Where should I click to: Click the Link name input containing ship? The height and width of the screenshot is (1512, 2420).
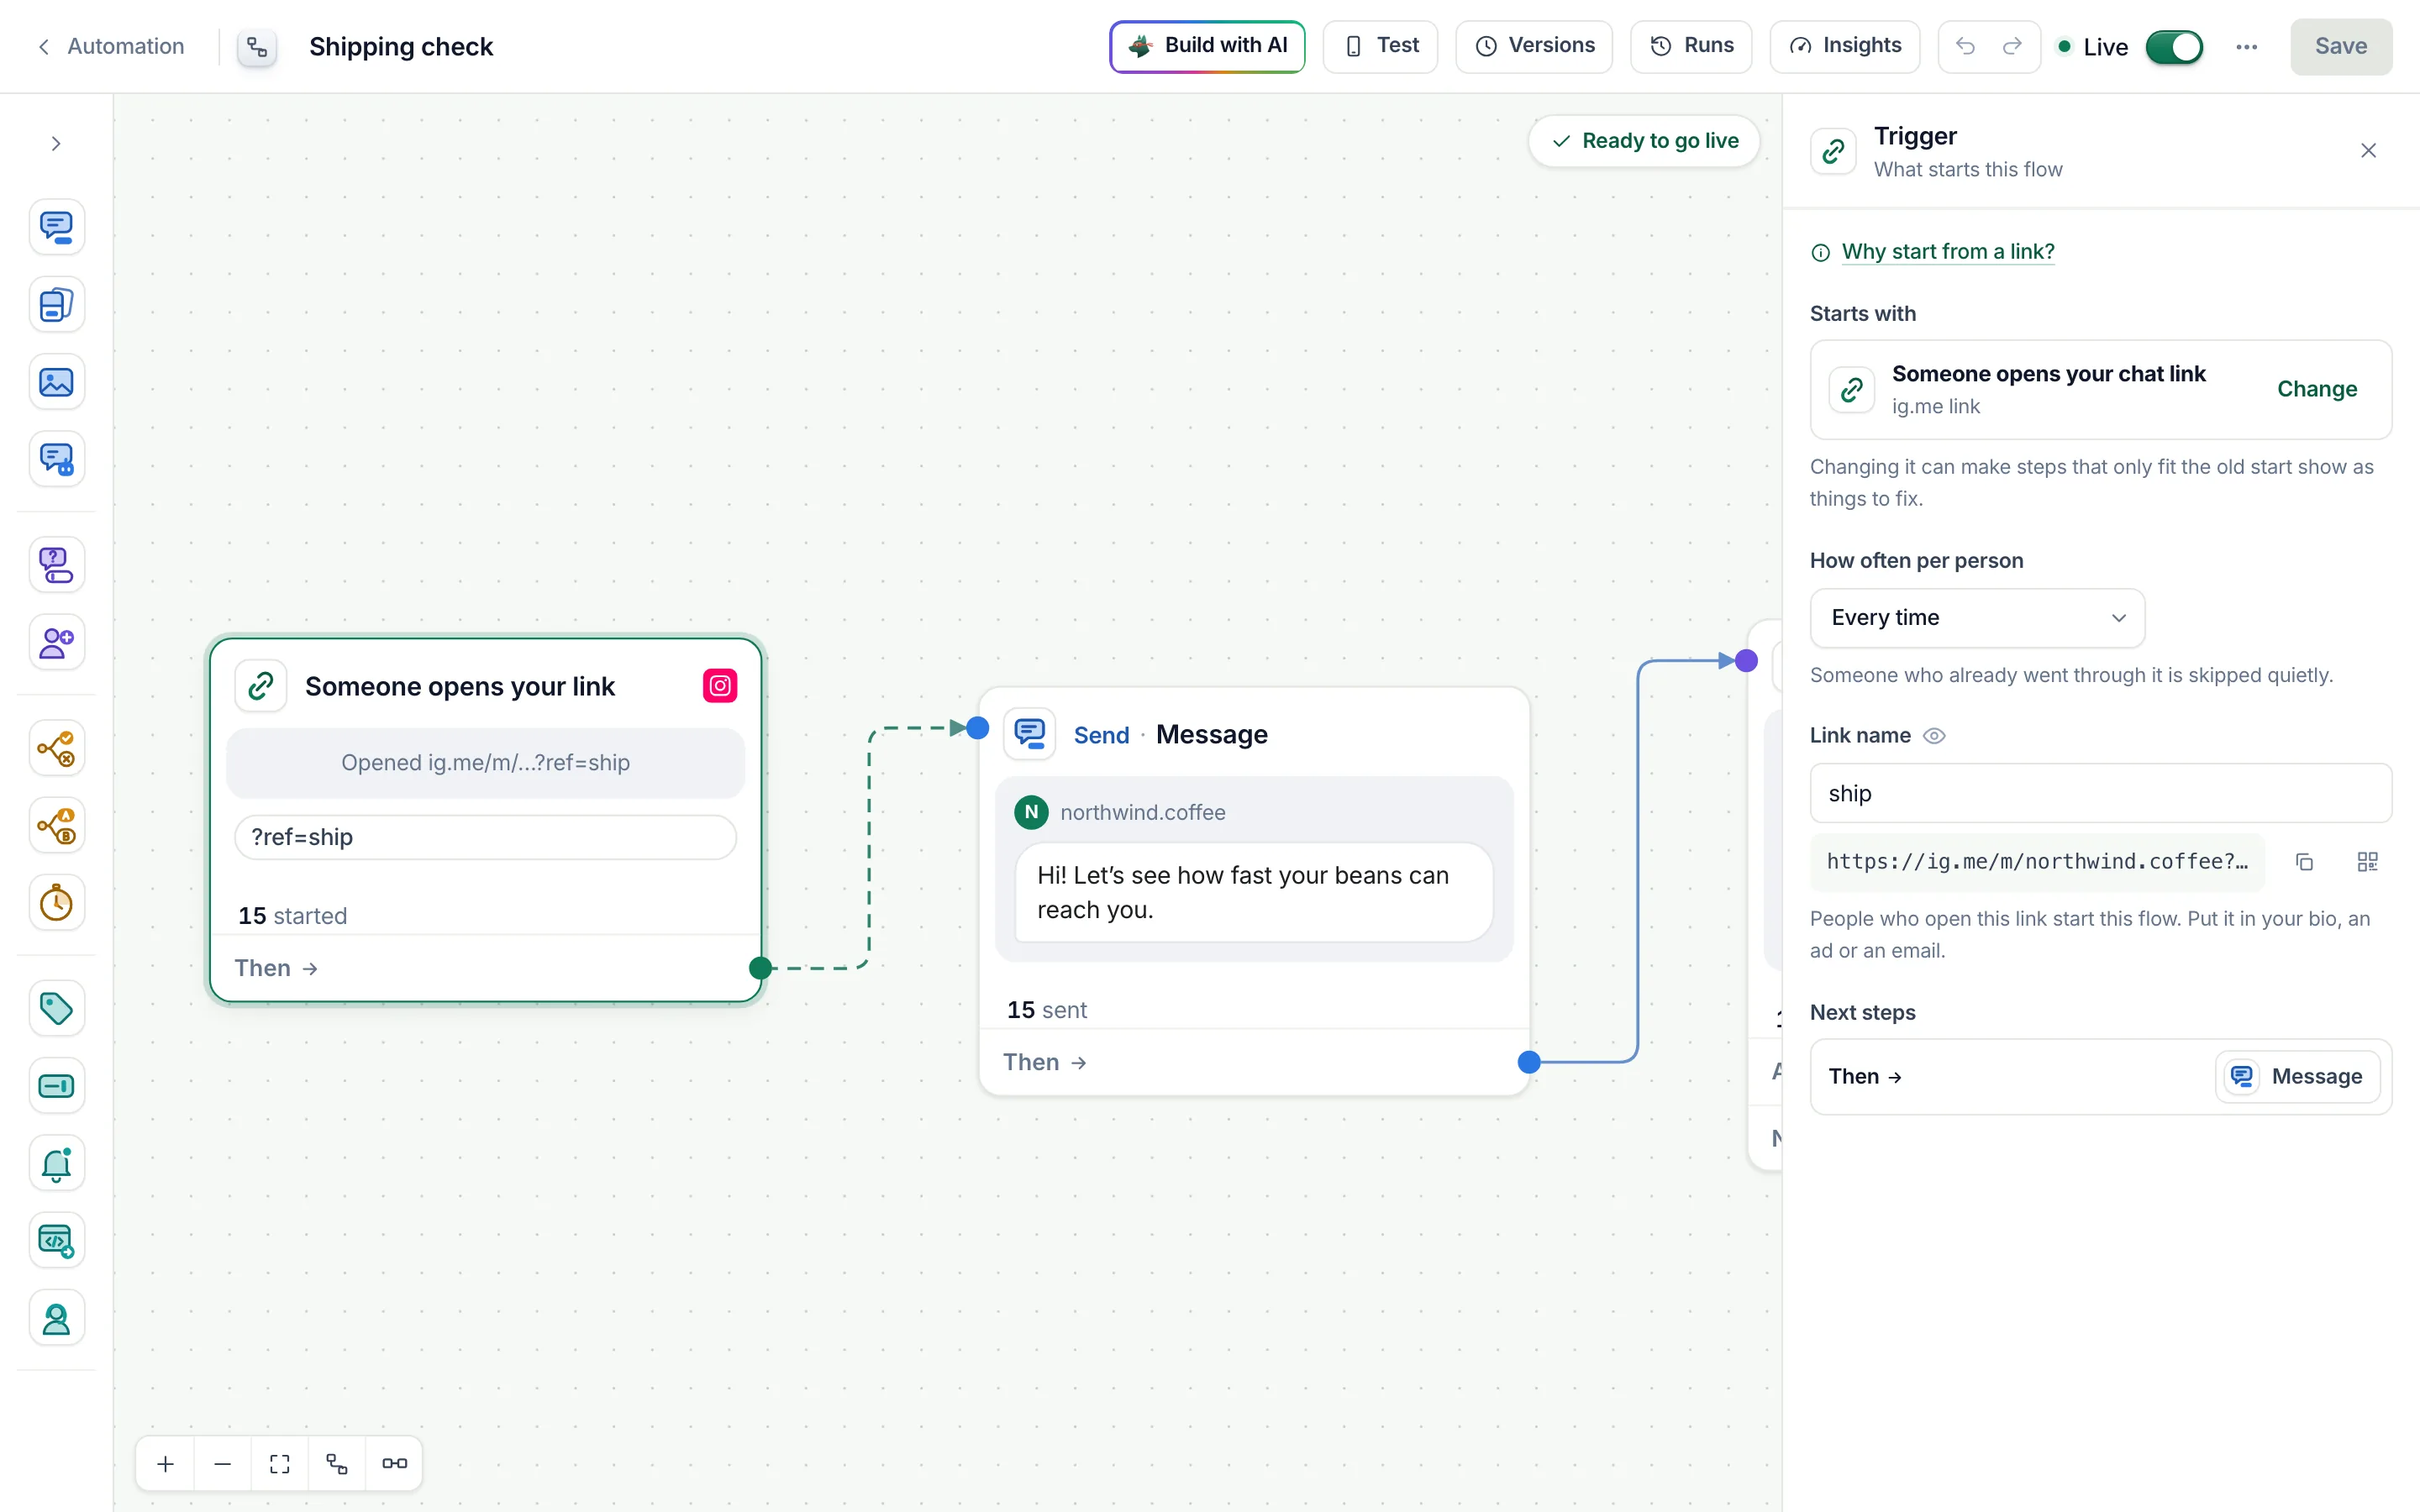point(2101,794)
